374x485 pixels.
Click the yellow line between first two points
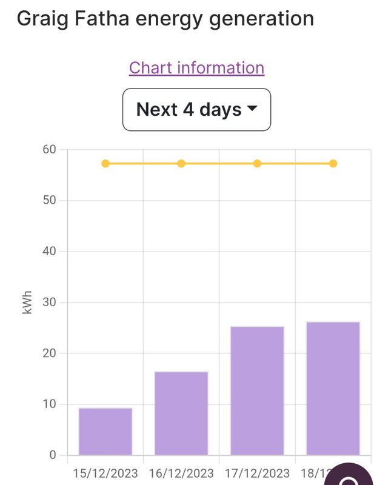click(x=143, y=164)
